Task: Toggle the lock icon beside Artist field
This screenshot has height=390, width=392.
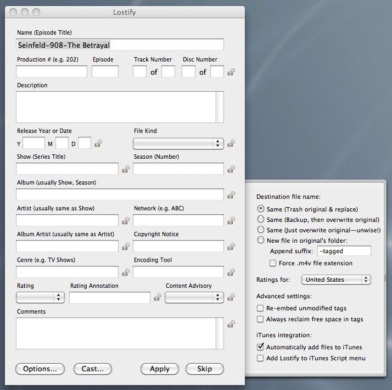Action: pos(126,221)
